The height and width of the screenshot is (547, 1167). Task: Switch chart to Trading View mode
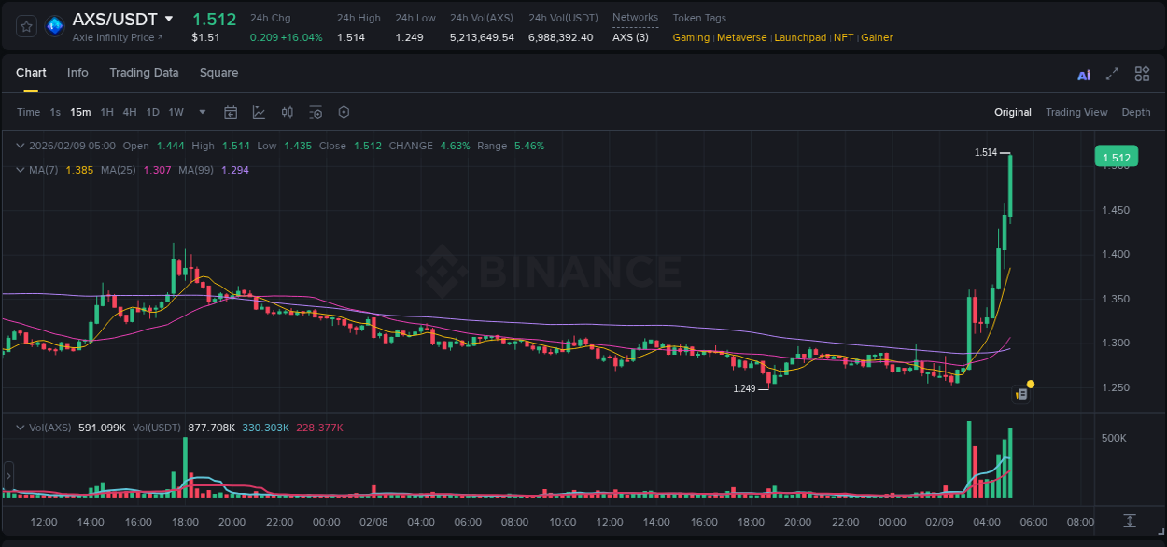pyautogui.click(x=1076, y=112)
